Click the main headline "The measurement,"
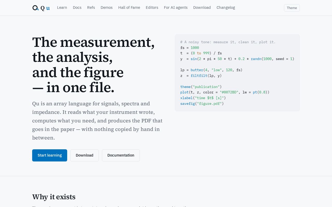Viewport: 332px width, 207px height. pyautogui.click(x=93, y=42)
